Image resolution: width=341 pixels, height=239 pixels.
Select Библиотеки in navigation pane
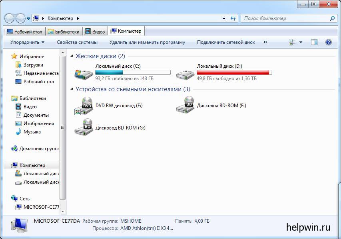pos(33,98)
